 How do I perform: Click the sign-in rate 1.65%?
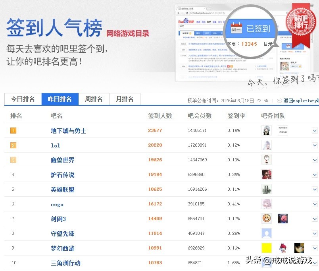[x=234, y=263]
